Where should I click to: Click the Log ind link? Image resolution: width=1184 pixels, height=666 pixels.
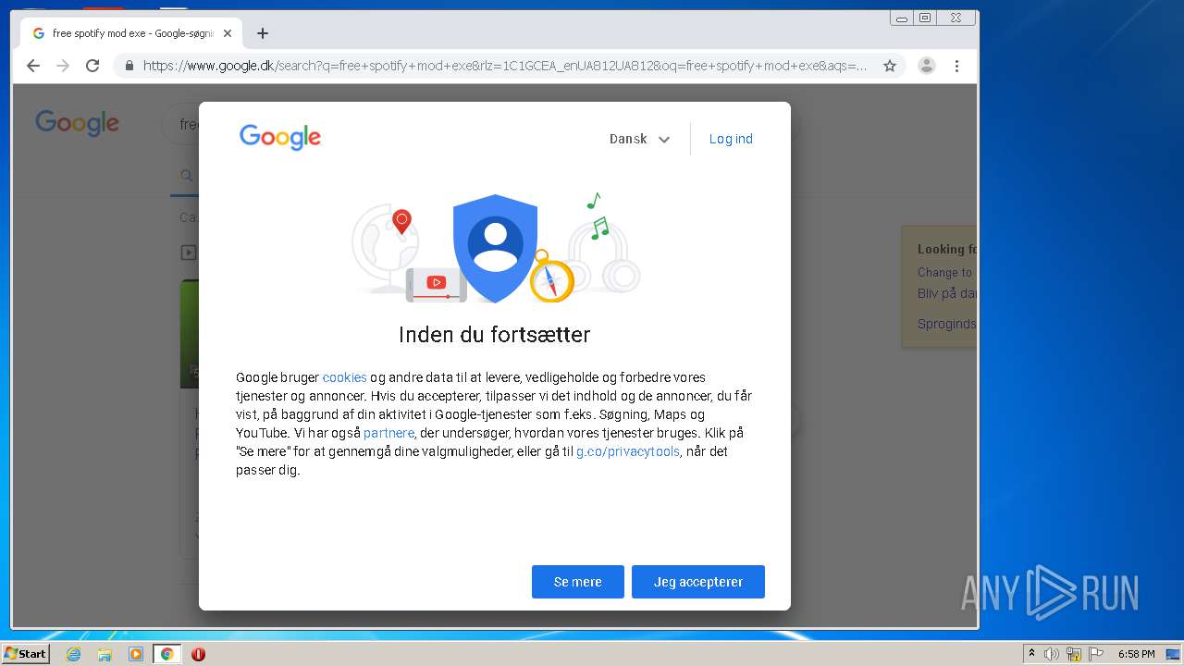731,139
